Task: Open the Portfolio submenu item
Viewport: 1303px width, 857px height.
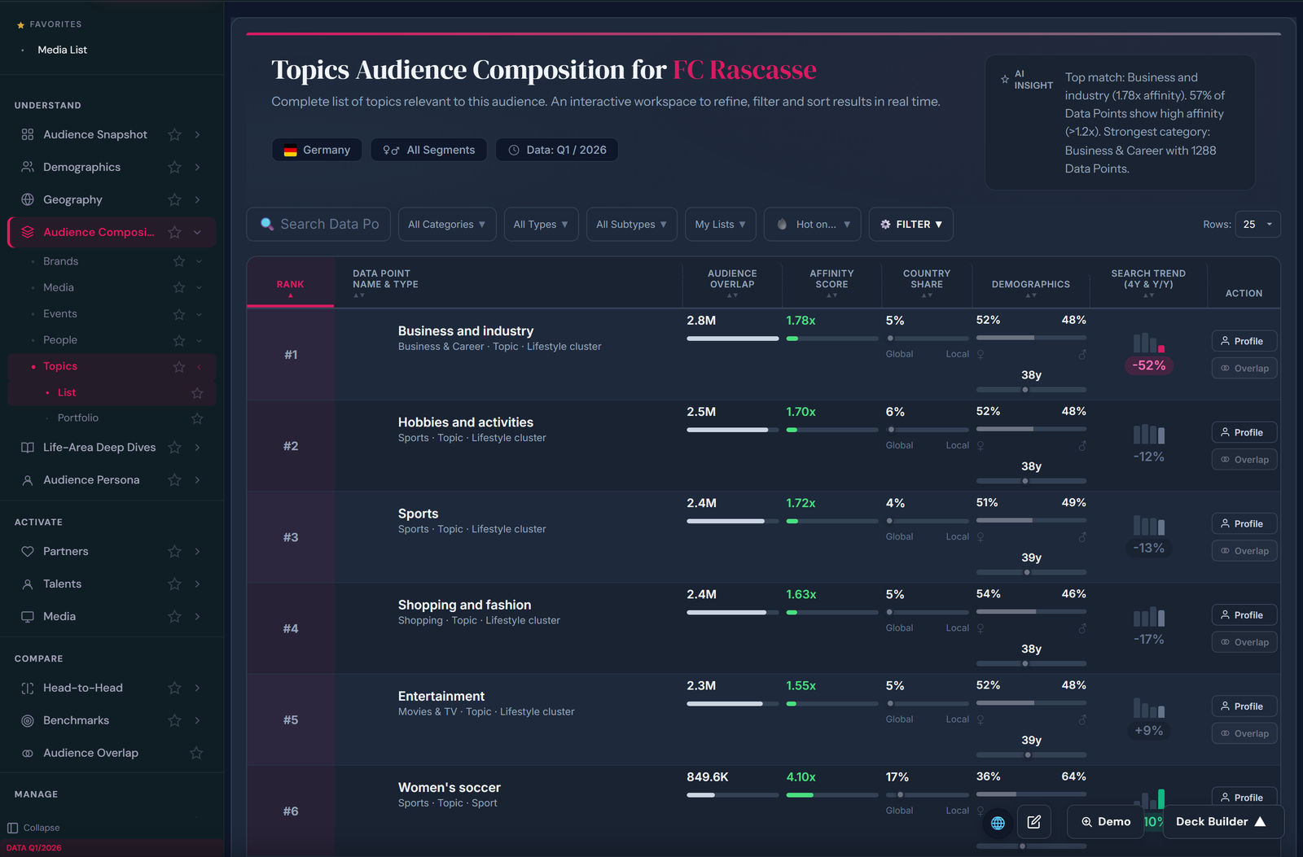Action: pos(78,418)
